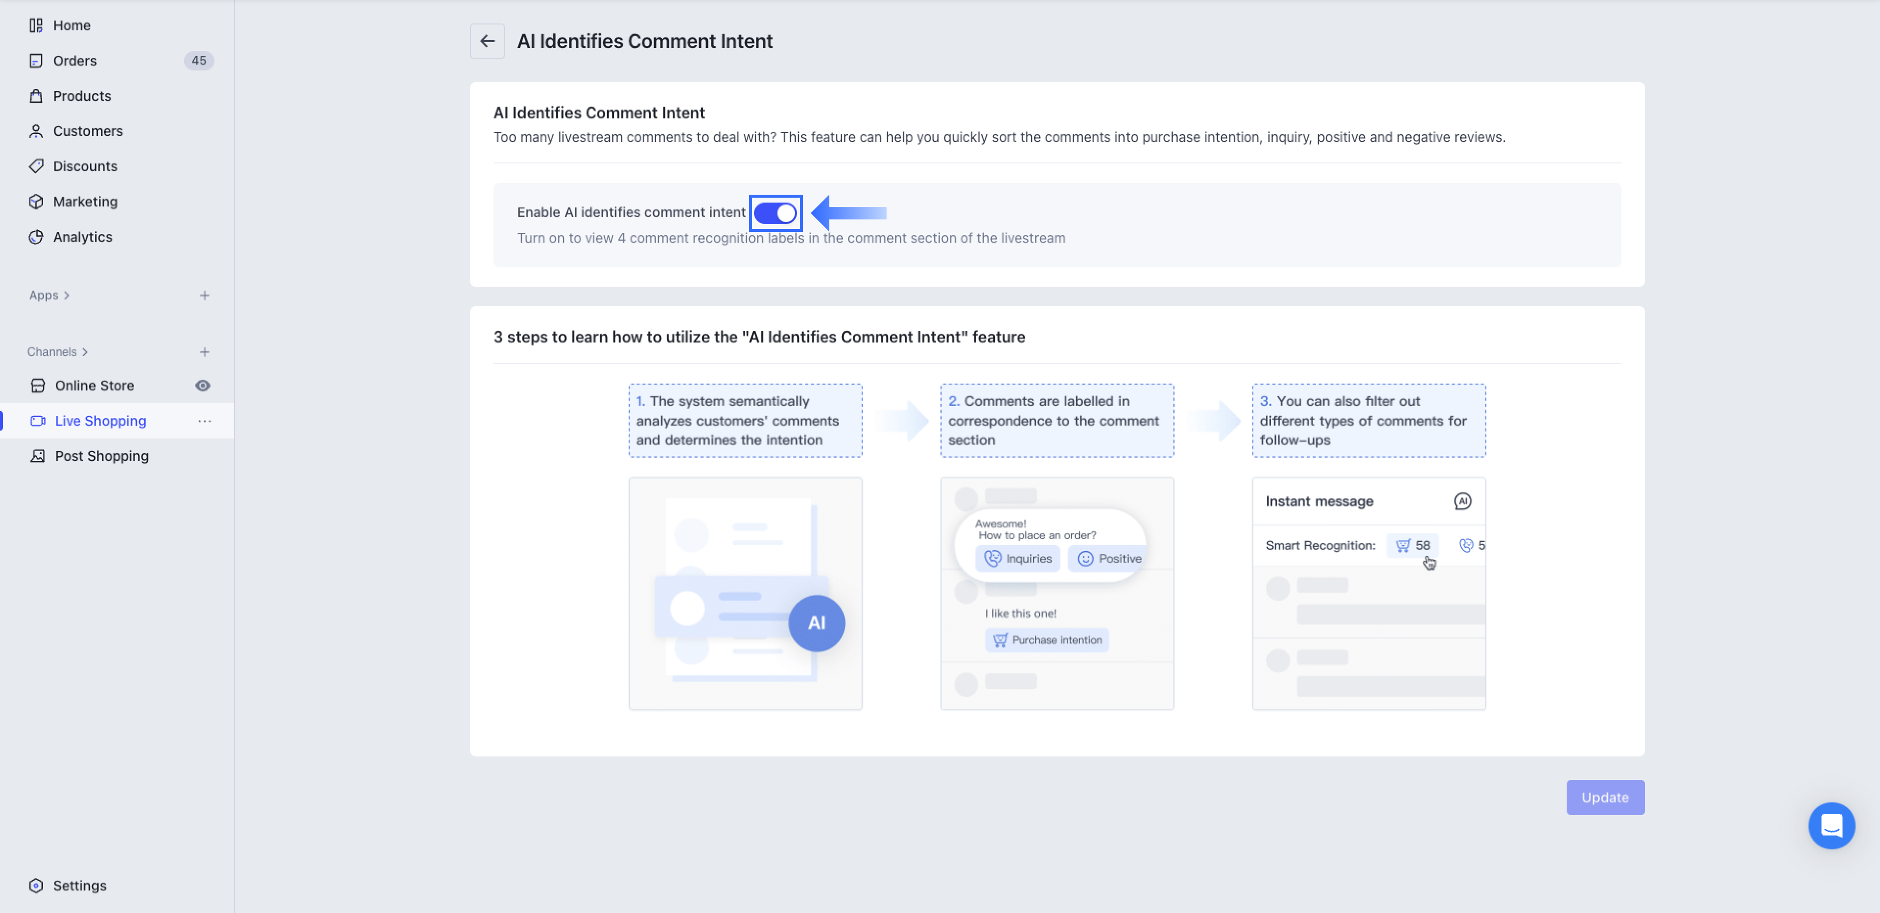Open Post Shopping channel
The height and width of the screenshot is (913, 1880).
pos(101,456)
